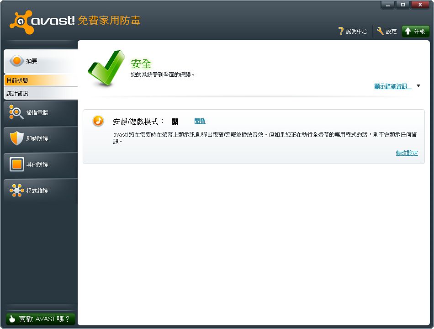Image resolution: width=434 pixels, height=329 pixels.
Task: Open the 掃描電腦 section
Action: coord(41,113)
